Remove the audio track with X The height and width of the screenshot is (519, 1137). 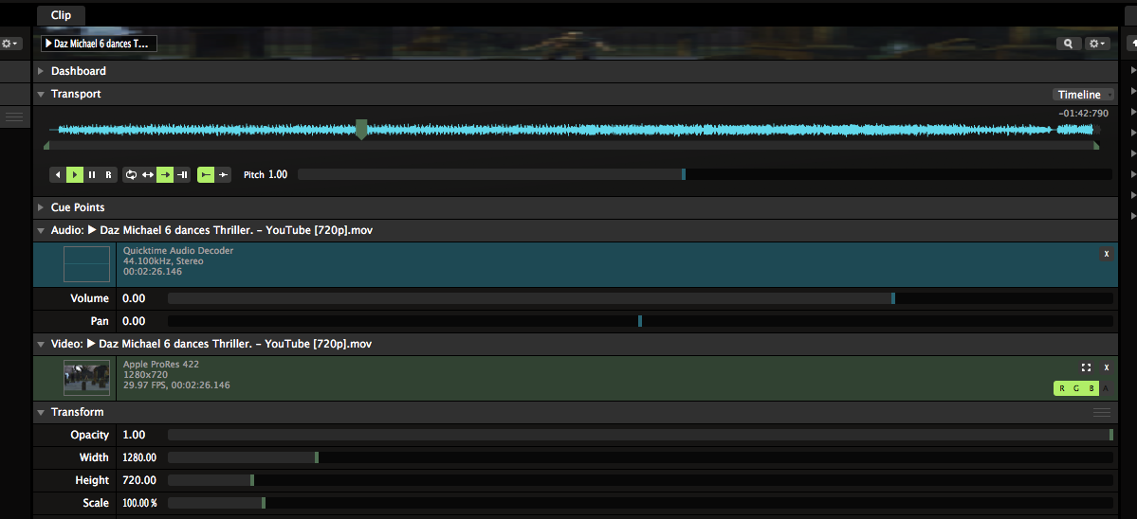pos(1106,254)
